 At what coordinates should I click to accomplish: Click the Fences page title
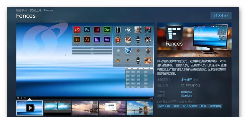(x=26, y=16)
